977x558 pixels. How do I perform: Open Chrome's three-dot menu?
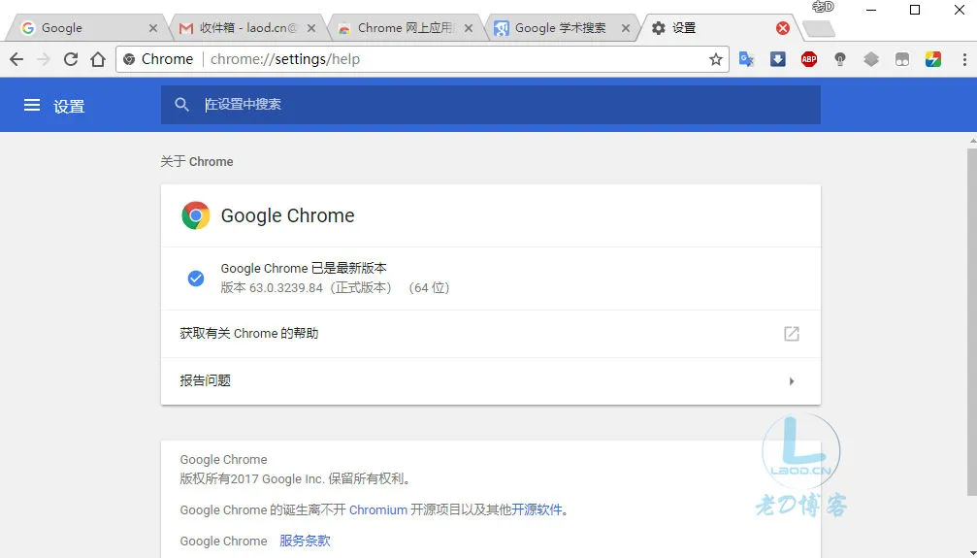(x=964, y=59)
